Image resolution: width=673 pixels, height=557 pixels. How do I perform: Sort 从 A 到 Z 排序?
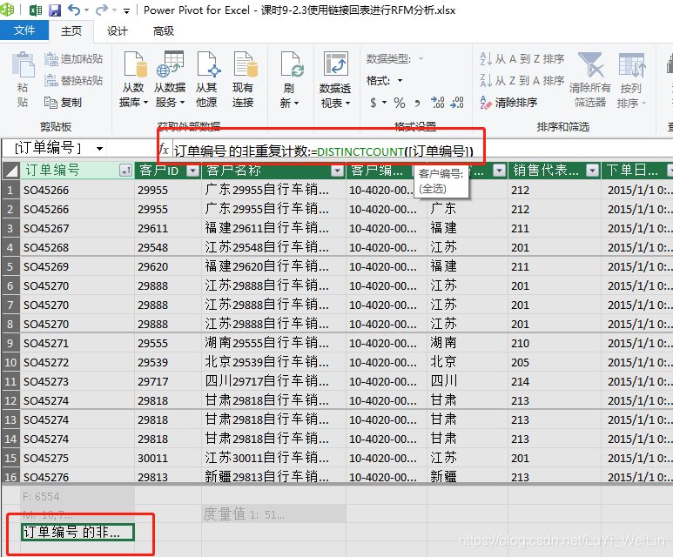522,59
